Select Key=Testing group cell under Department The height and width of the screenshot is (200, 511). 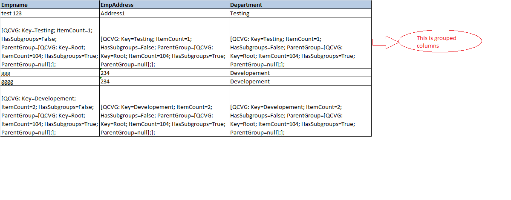(300, 43)
